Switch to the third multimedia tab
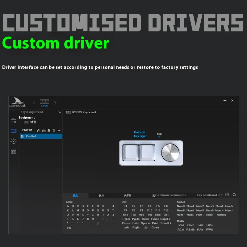Screen dimensions: 247x247 pyautogui.click(x=128, y=195)
